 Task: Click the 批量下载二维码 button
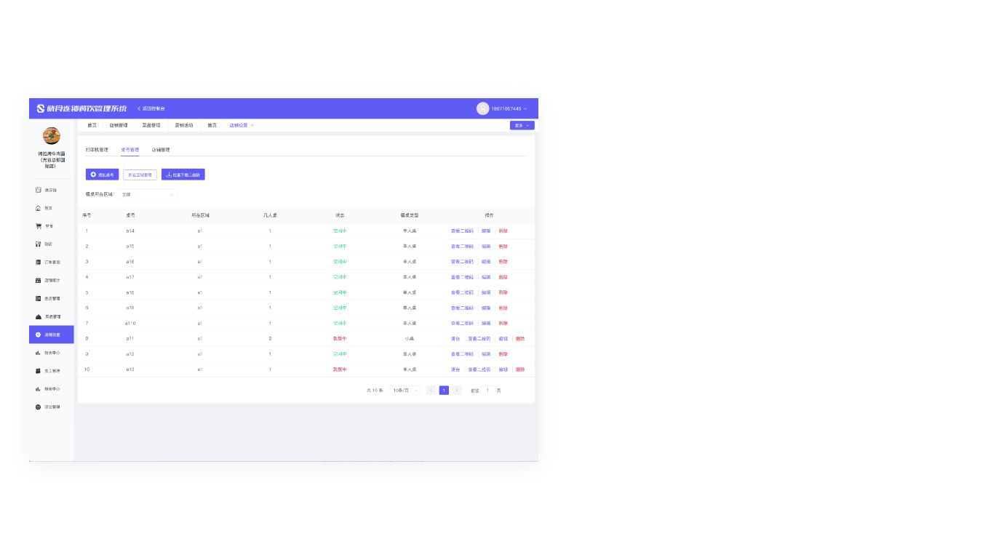coord(183,175)
